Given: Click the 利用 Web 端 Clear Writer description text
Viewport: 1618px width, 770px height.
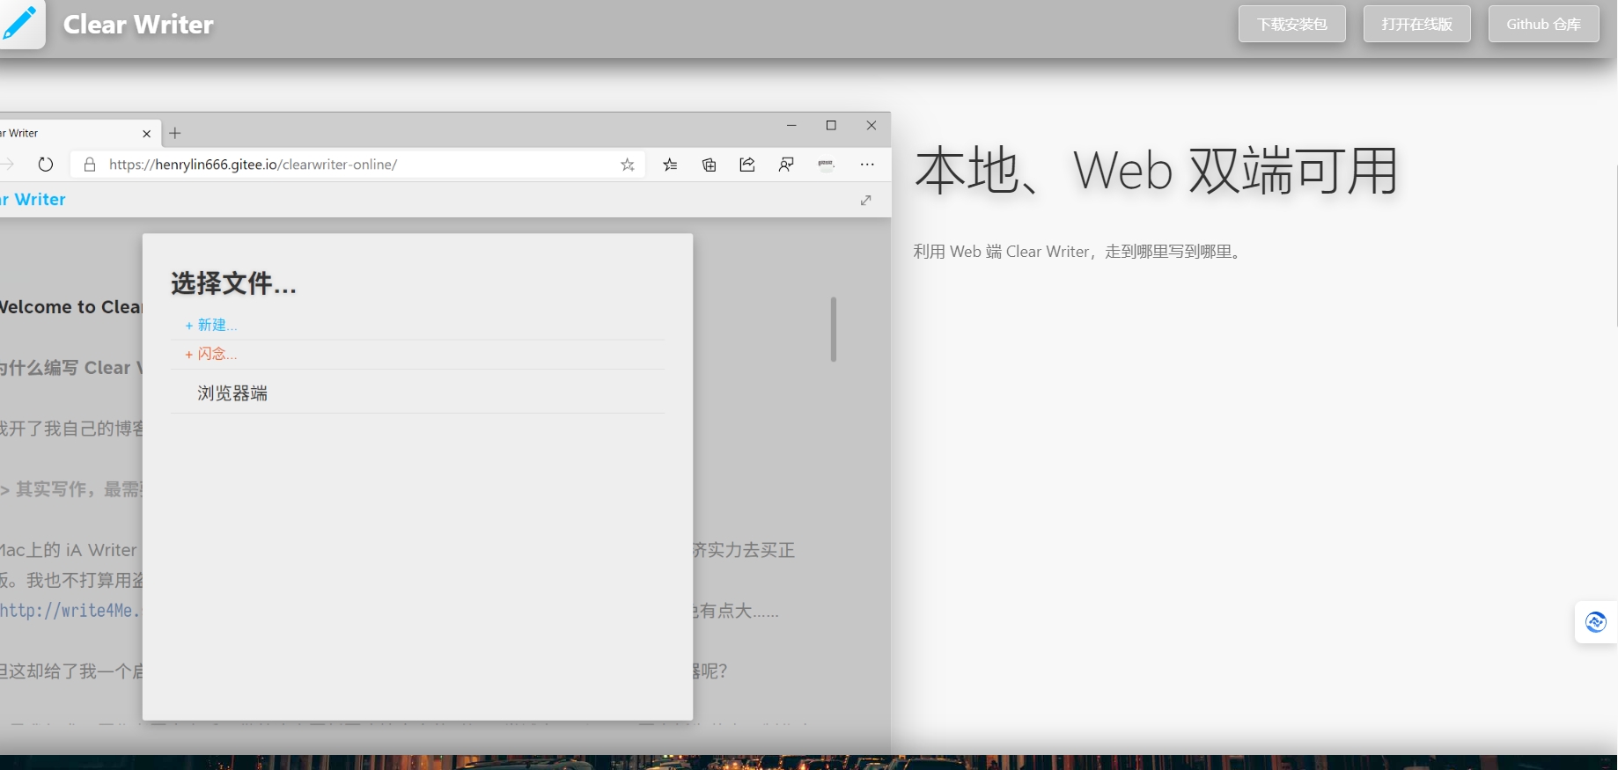Looking at the screenshot, I should coord(1078,252).
